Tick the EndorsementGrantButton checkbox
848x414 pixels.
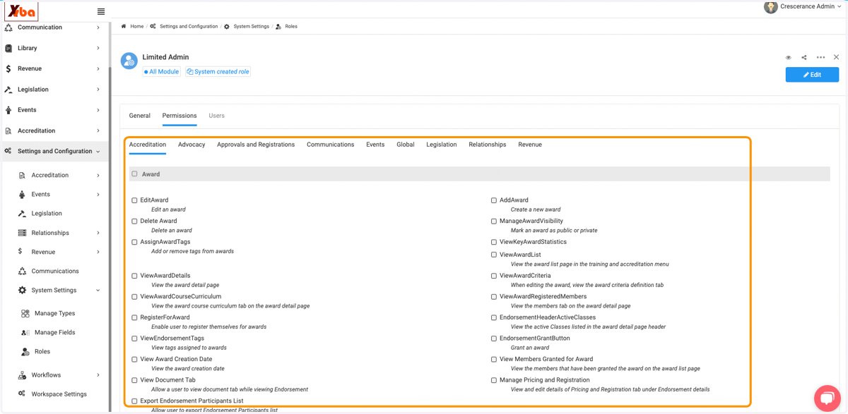coord(494,339)
